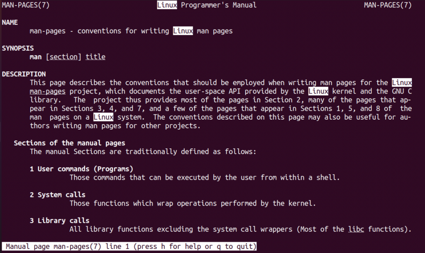
Task: Click the DESCRIPTION section heading
Action: tap(24, 74)
